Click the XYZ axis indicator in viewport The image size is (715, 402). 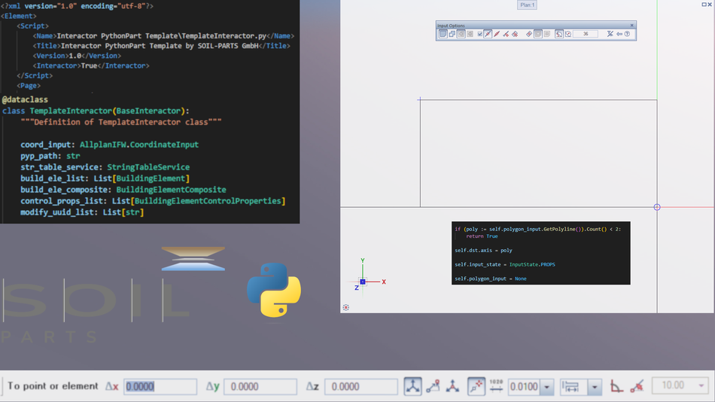click(x=363, y=281)
